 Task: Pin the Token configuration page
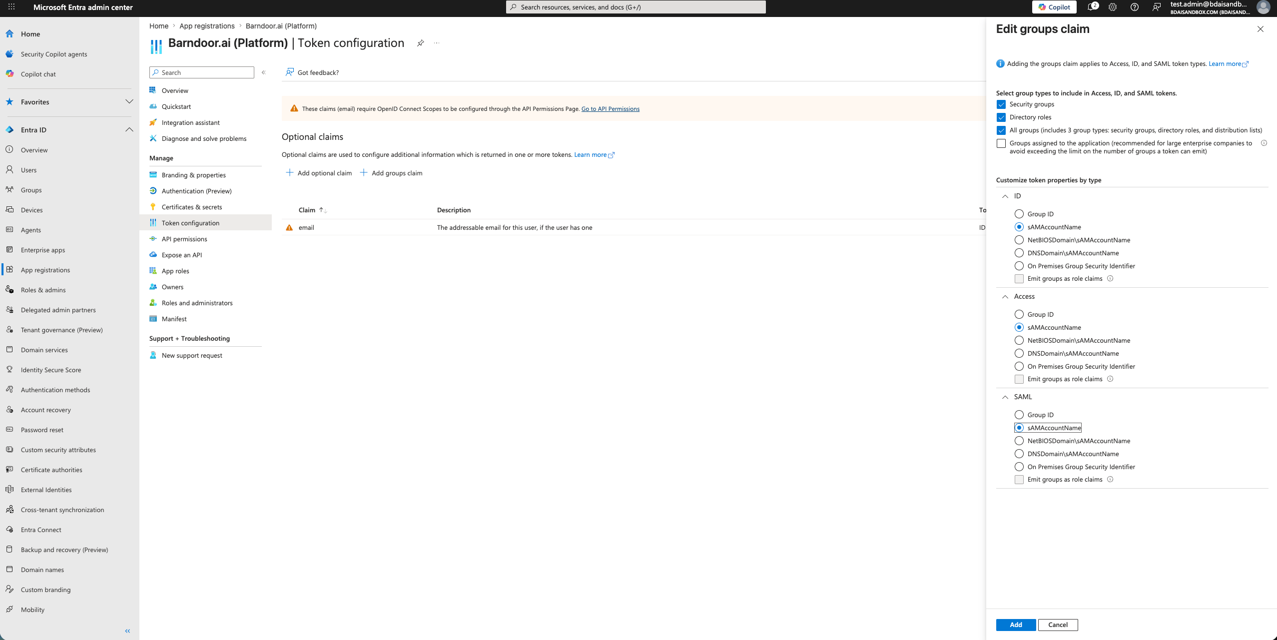tap(421, 43)
